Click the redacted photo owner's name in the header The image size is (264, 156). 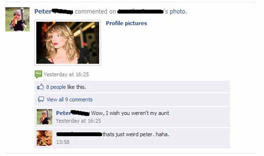point(140,12)
